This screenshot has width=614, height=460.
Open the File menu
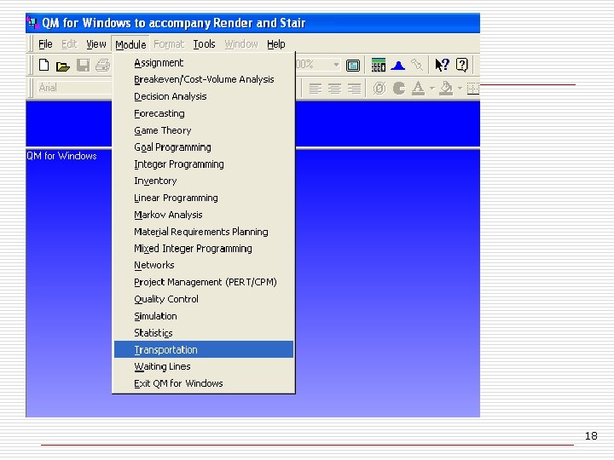pos(45,44)
